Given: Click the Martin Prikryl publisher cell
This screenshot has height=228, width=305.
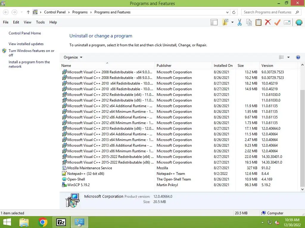Looking at the screenshot, I should 167,185.
